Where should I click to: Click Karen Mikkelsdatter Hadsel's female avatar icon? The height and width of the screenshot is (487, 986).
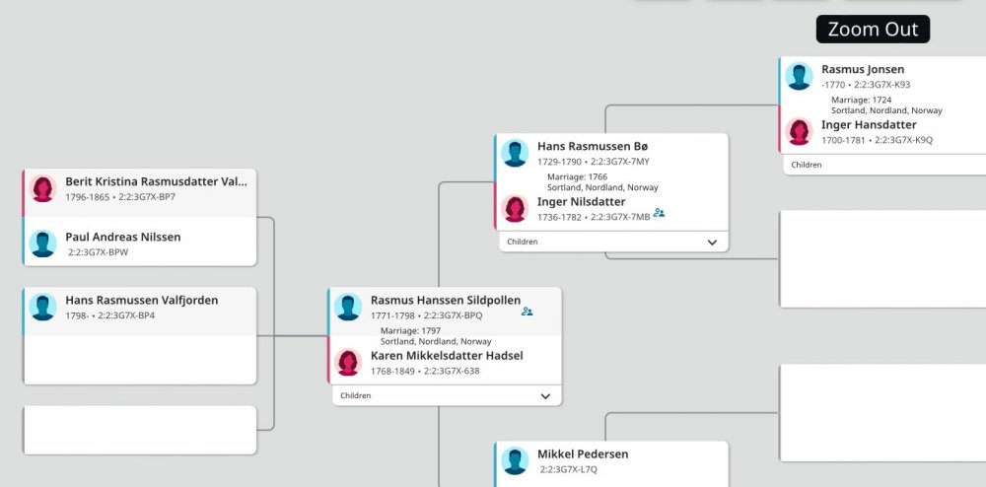point(348,362)
